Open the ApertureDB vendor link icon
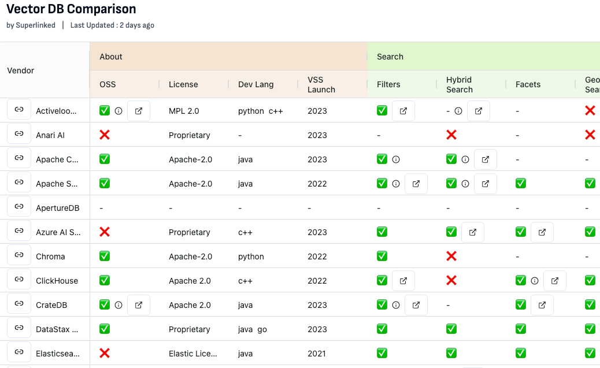This screenshot has width=600, height=368. coord(18,207)
